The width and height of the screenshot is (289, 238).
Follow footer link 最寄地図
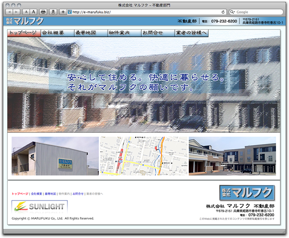[50, 194]
